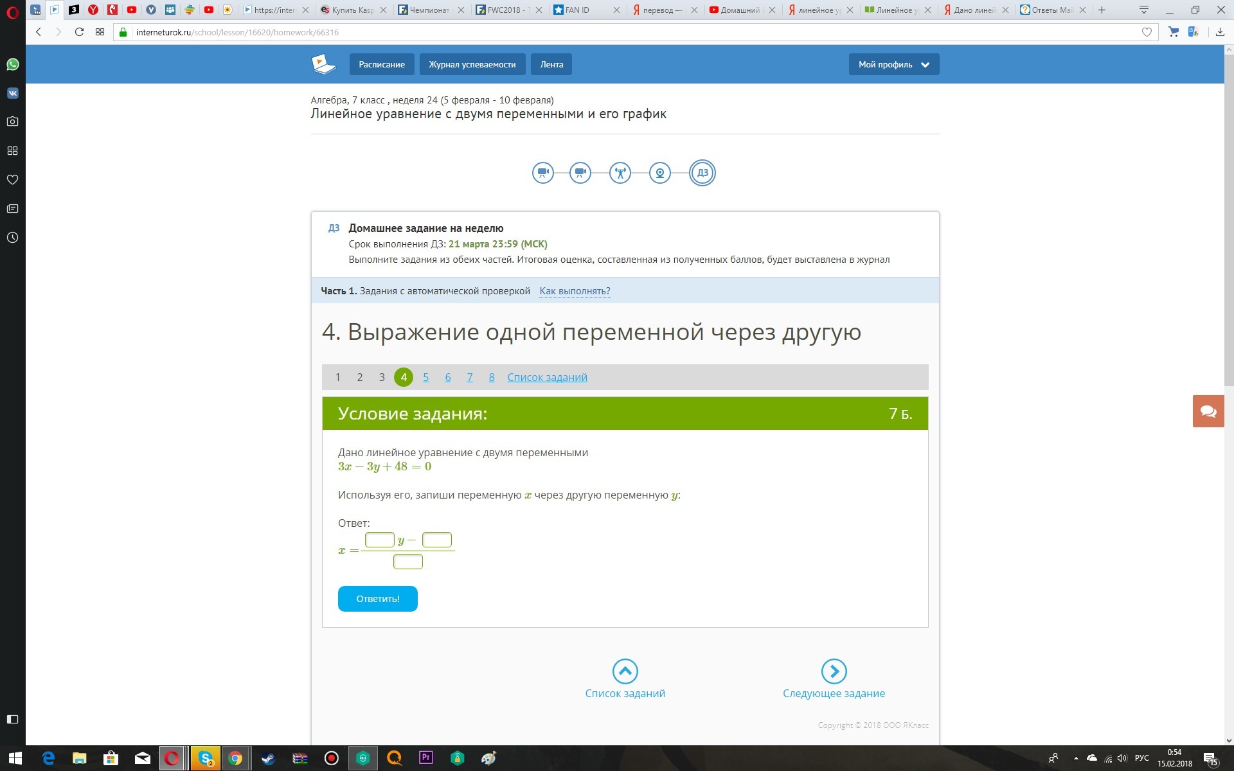Open the tab list menu in title bar
Viewport: 1234px width, 771px height.
click(x=1143, y=10)
